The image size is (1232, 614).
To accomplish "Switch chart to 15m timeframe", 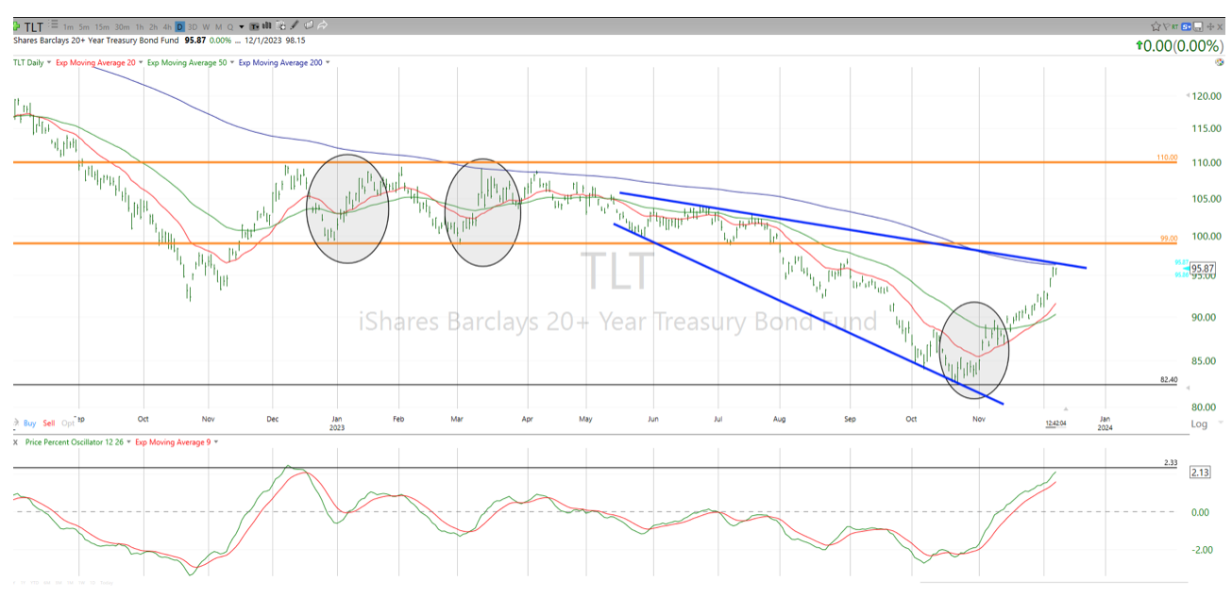I will (x=102, y=27).
